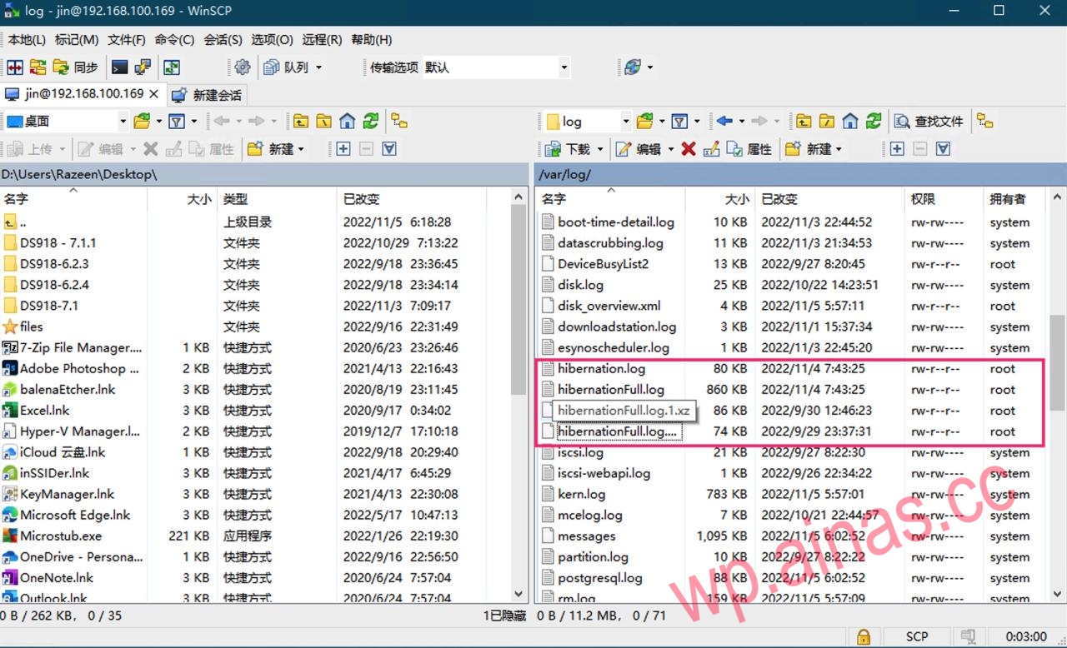The width and height of the screenshot is (1067, 648).
Task: Sort local list by 类型 column
Action: (x=277, y=199)
